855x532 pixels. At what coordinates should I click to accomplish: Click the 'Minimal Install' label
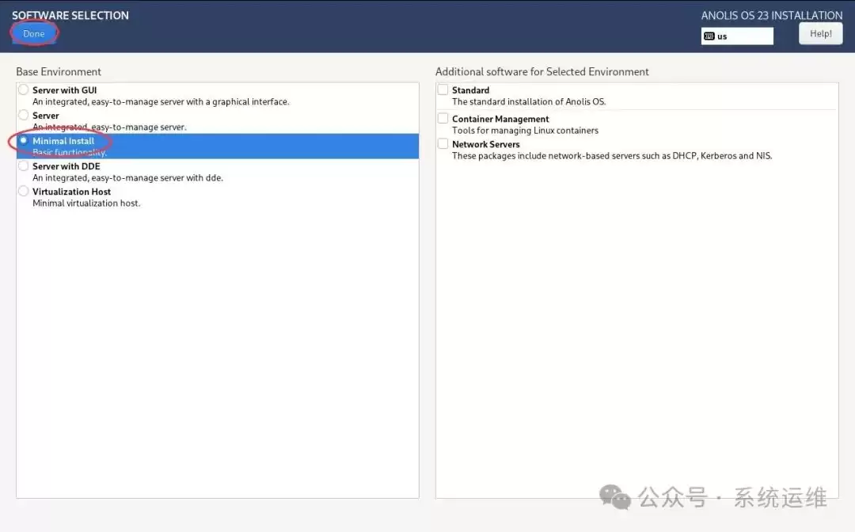click(x=63, y=141)
